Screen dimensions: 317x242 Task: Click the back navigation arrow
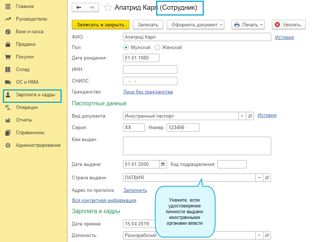[79, 8]
